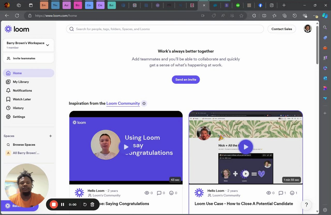Viewport: 331px width, 215px height.
Task: Open the site information lock icon
Action: [x=30, y=16]
